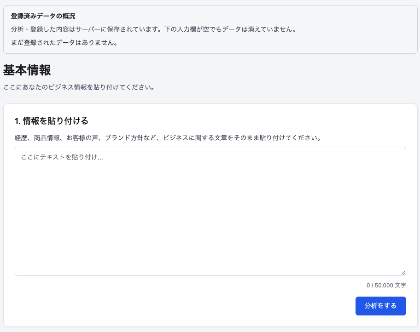Click the 登録済みデータの概況 title

(x=43, y=16)
